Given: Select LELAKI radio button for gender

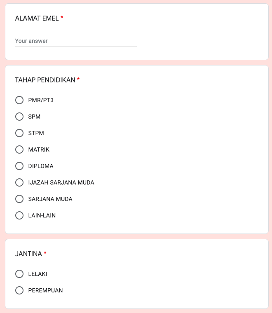Looking at the screenshot, I should pos(19,274).
